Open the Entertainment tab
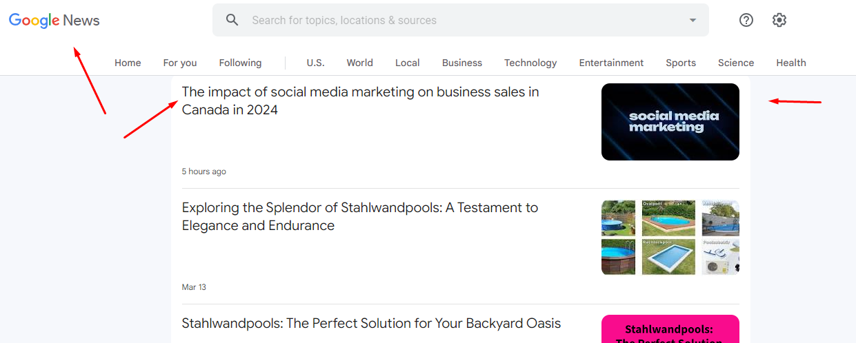Viewport: 856px width, 343px height. 611,63
